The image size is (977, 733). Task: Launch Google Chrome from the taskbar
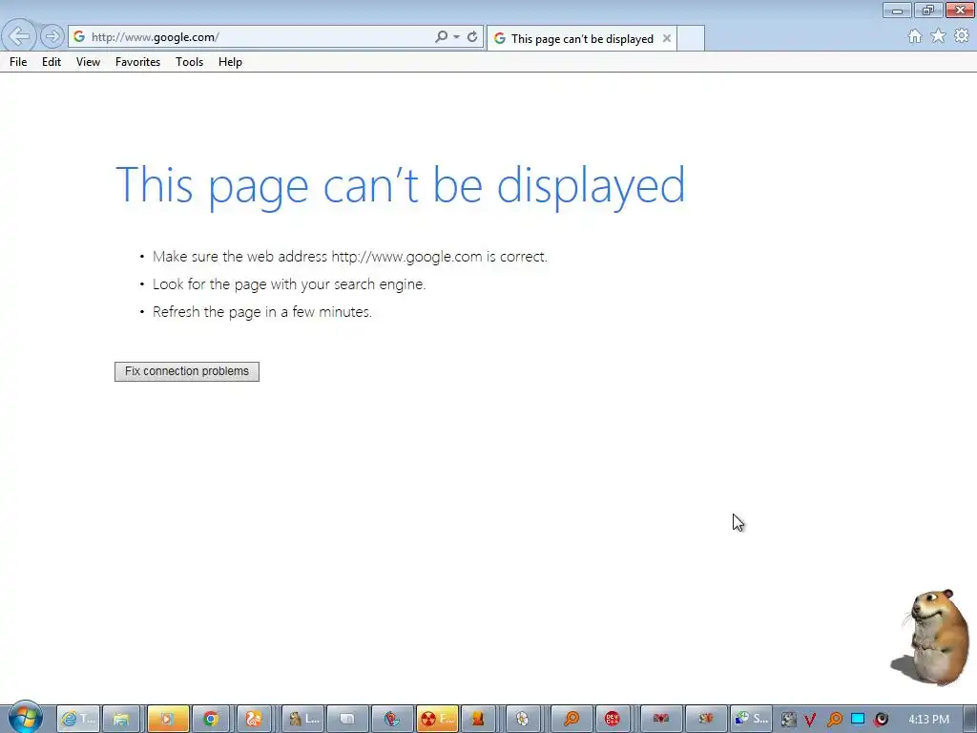(211, 719)
